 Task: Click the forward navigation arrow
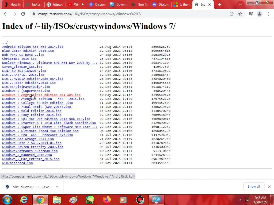coord(14,14)
